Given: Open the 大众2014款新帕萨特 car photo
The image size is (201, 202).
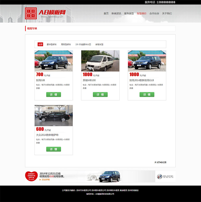Looking at the screenshot, I should click(54, 115).
